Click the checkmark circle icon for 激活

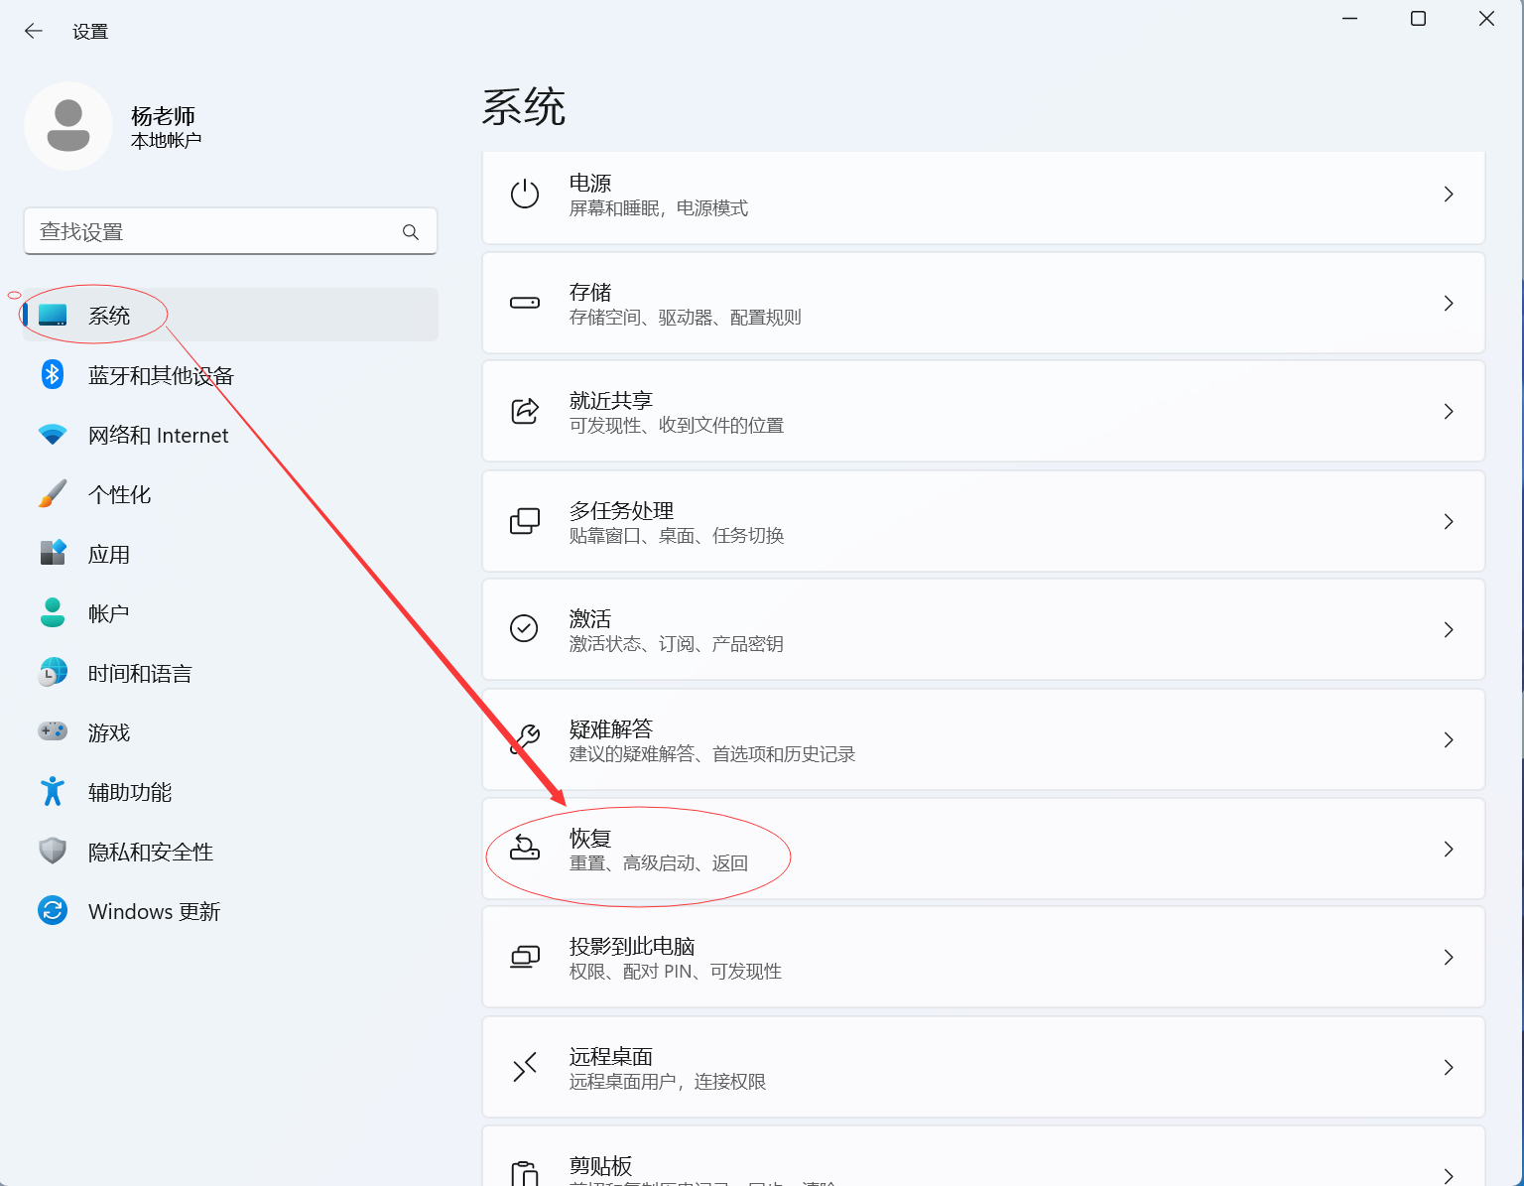coord(524,628)
